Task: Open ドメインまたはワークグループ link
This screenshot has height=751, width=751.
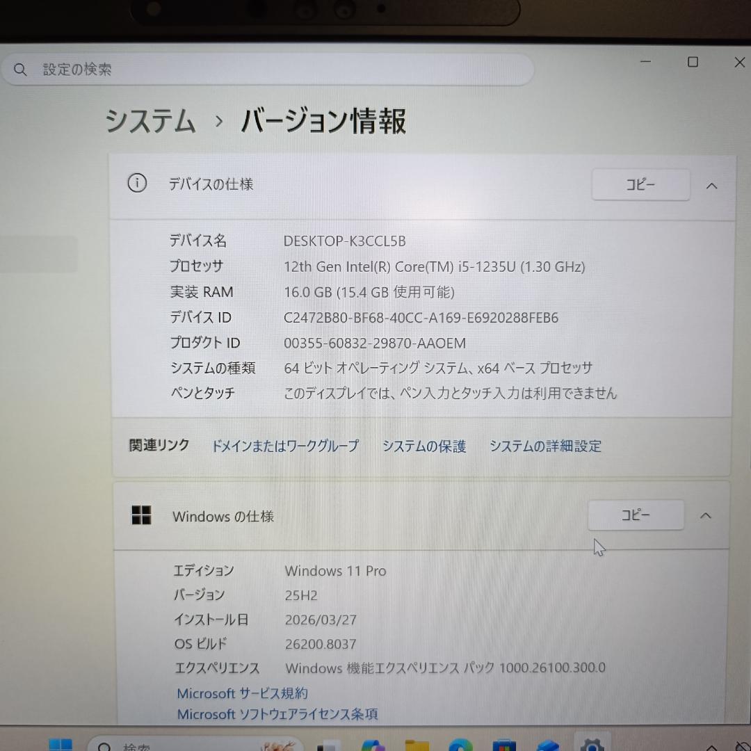Action: (285, 446)
